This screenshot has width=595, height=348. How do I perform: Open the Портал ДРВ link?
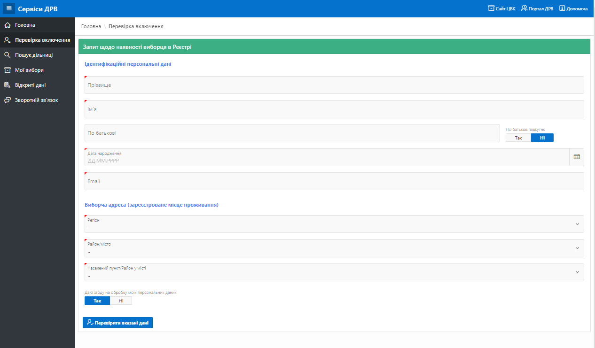coord(537,8)
